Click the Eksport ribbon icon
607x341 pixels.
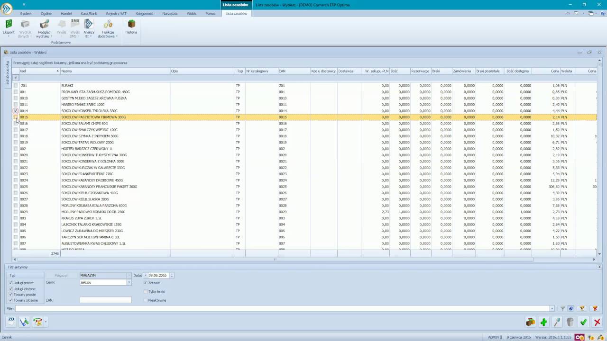click(9, 25)
